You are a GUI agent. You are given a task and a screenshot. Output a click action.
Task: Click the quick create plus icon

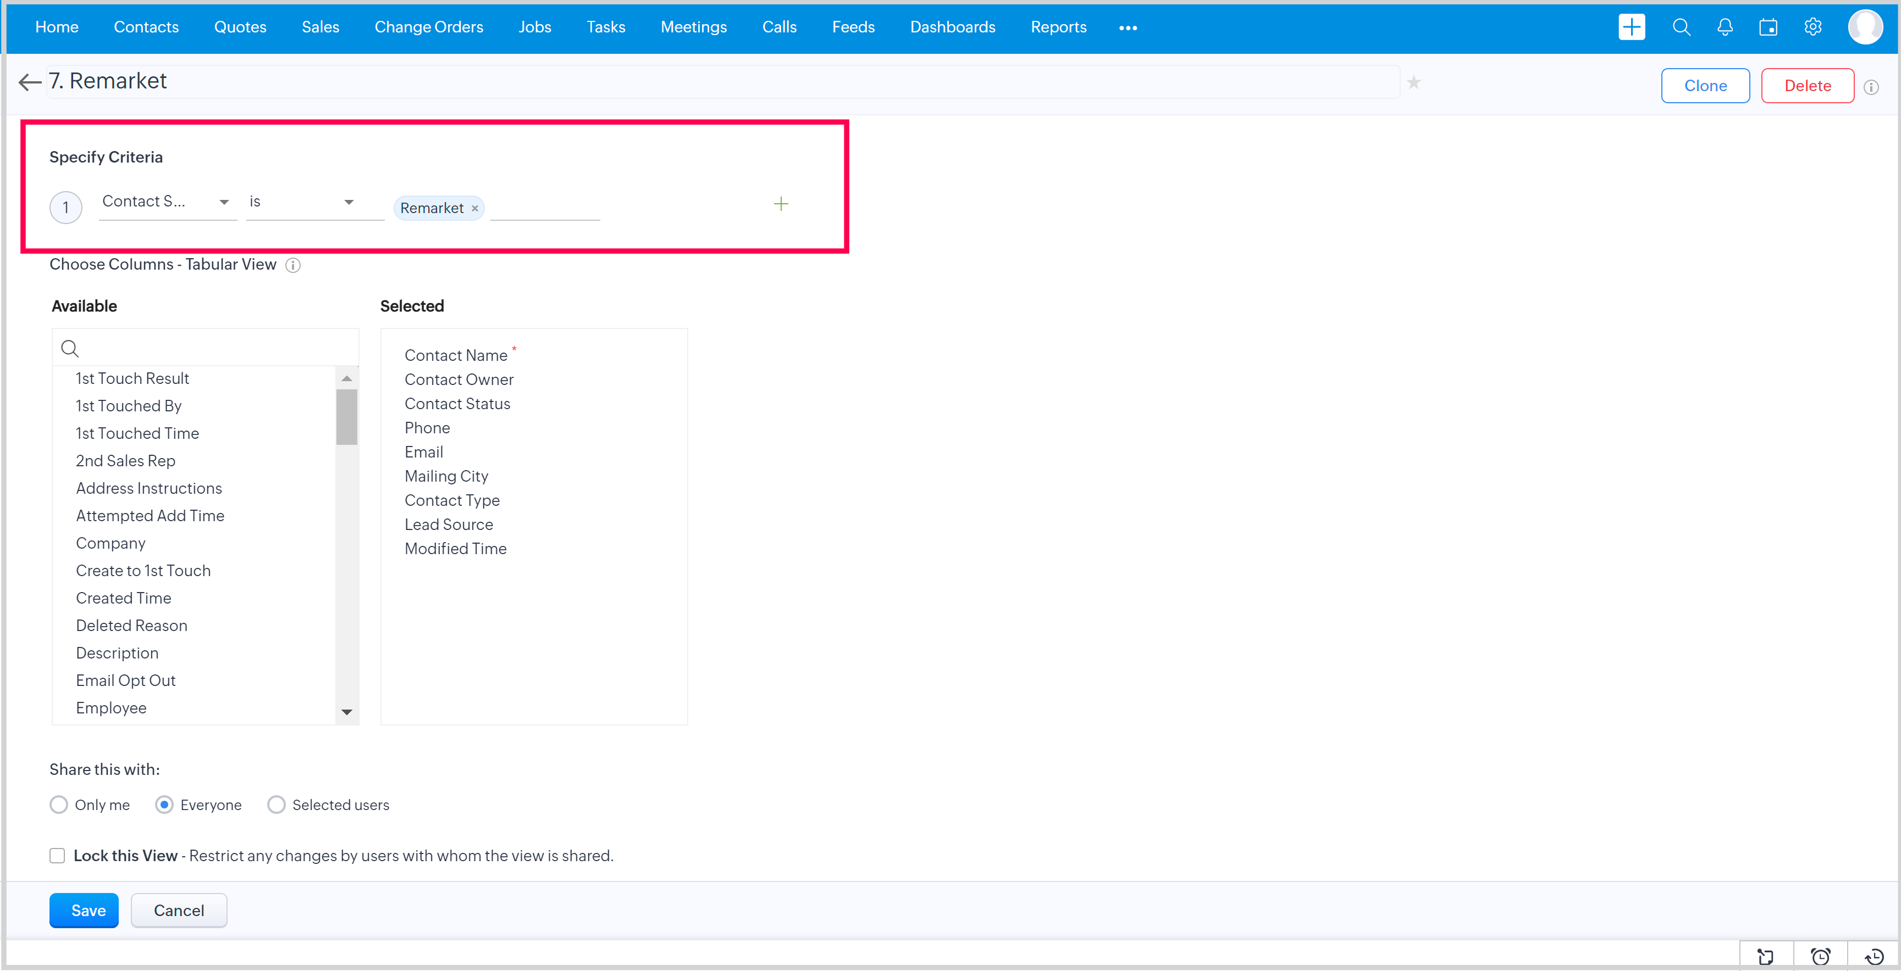[x=1631, y=27]
